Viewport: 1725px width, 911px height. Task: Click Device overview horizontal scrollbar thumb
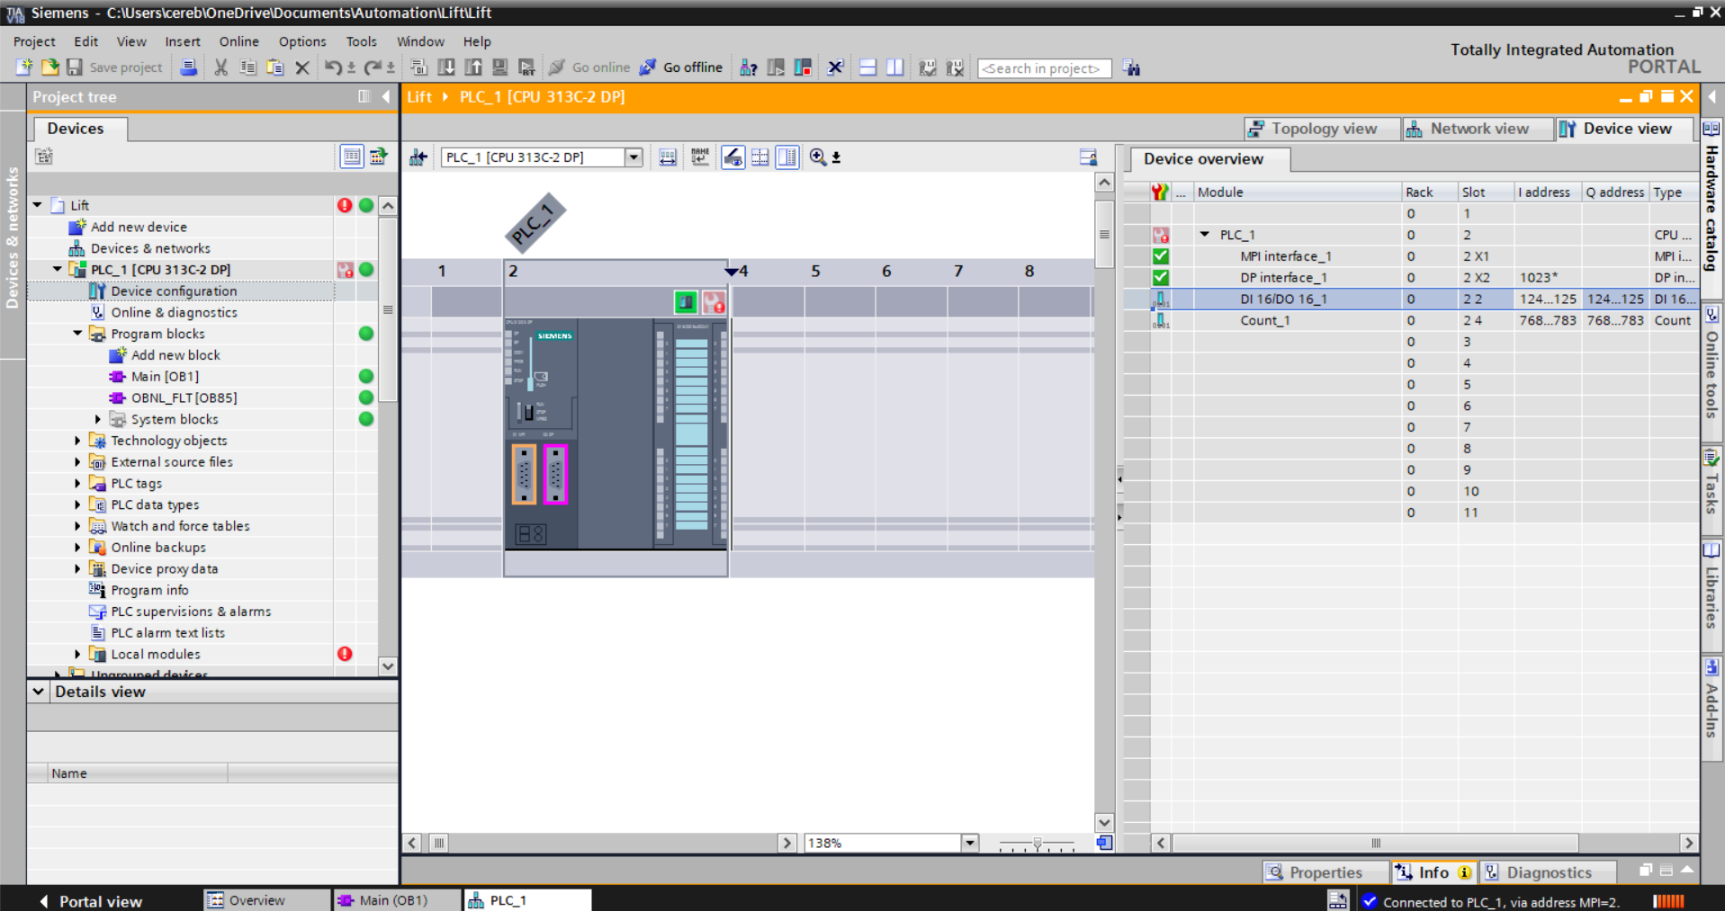point(1375,843)
